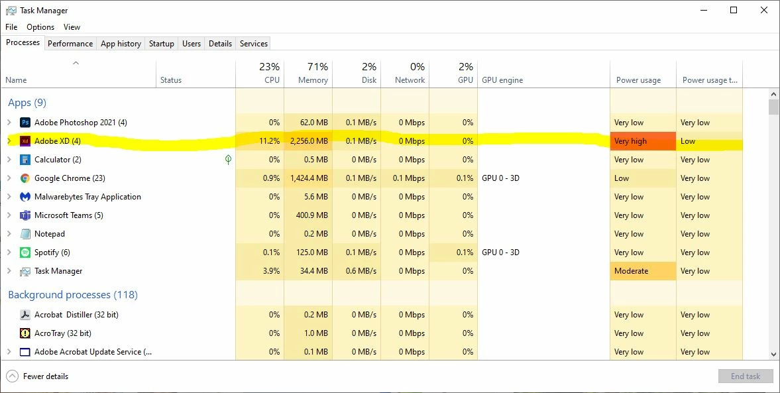Screen dimensions: 780x393
Task: Sort by the Memory column header
Action: click(x=308, y=74)
